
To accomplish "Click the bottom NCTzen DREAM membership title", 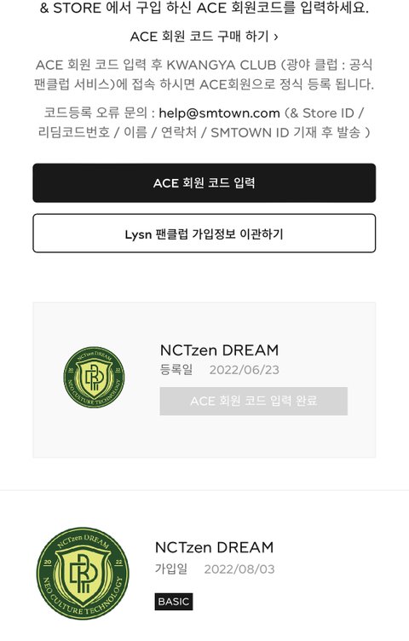I will coord(214,547).
